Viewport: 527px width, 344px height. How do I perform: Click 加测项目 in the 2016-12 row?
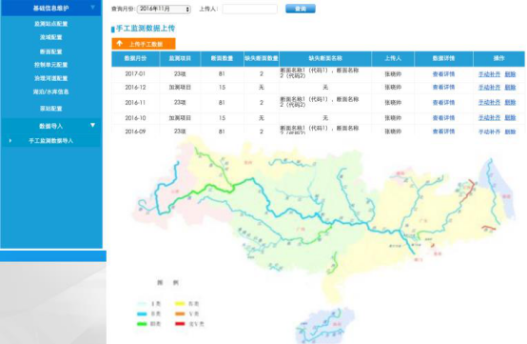click(180, 87)
